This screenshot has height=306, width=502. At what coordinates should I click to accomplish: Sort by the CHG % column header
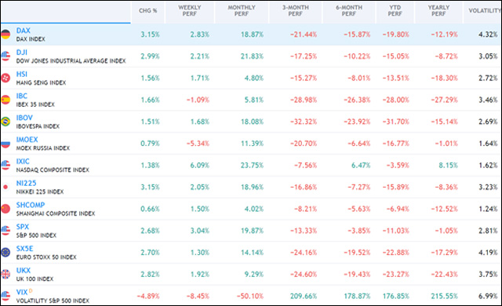click(x=148, y=10)
